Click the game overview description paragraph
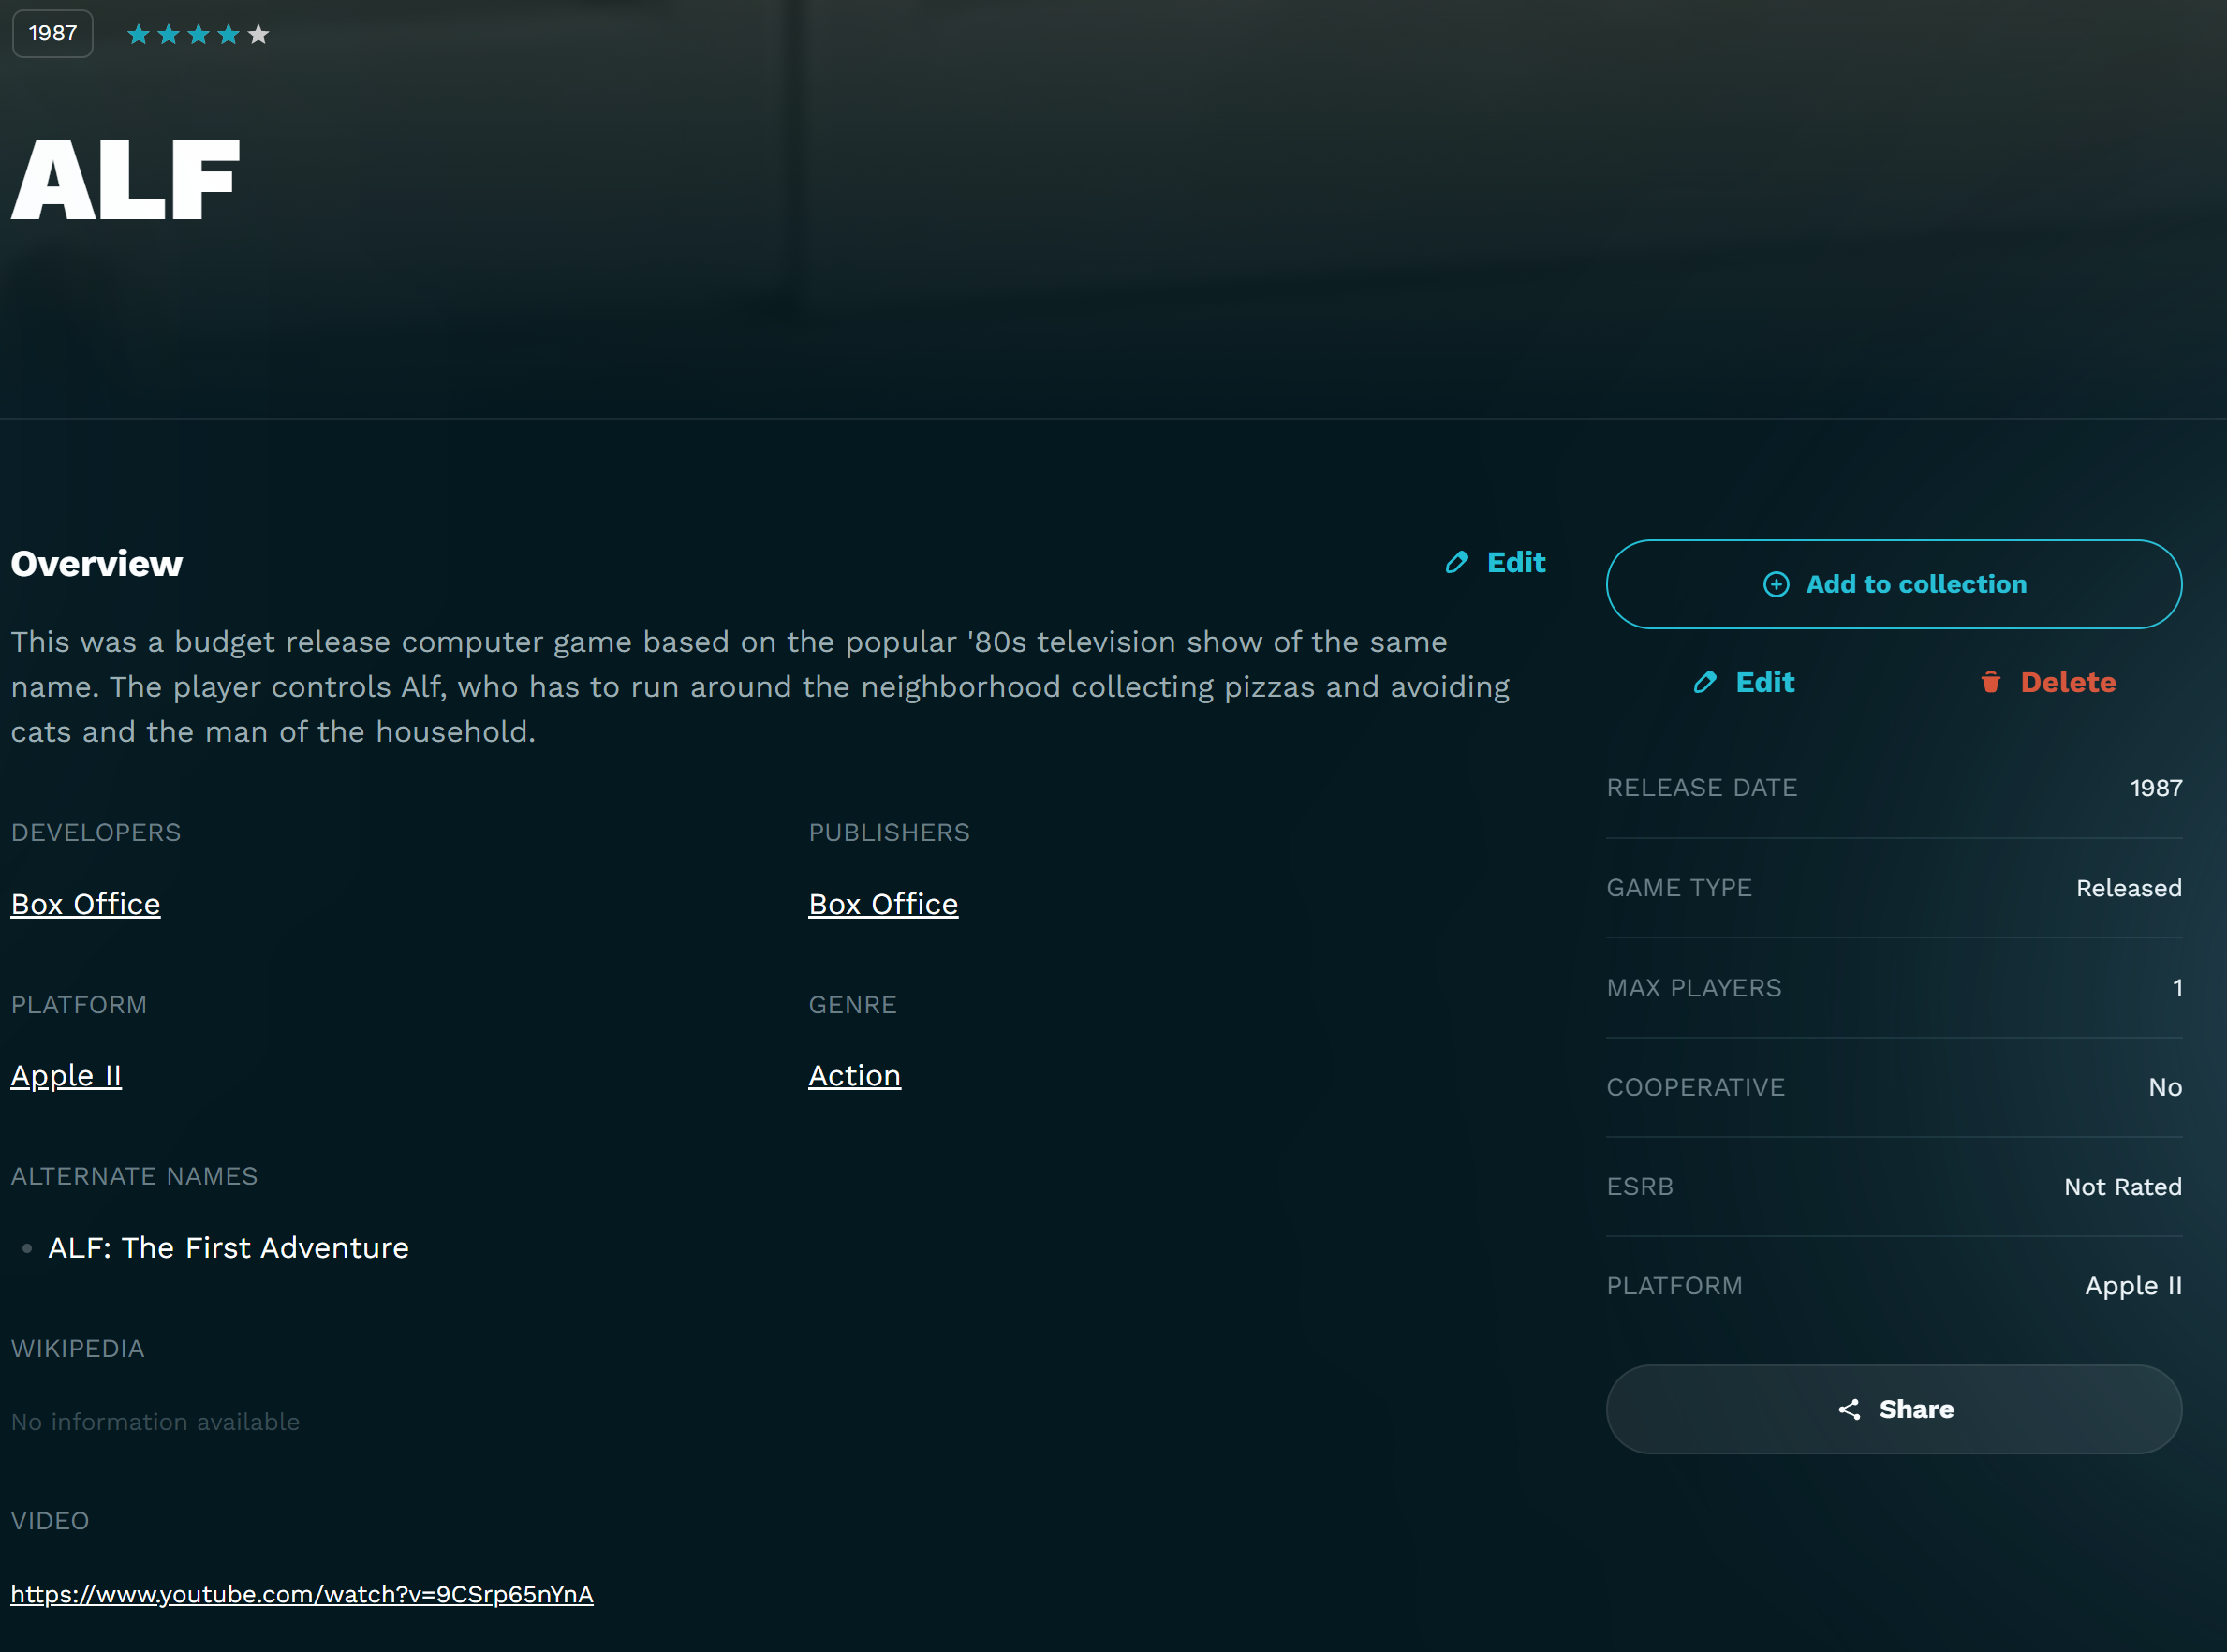The height and width of the screenshot is (1652, 2227). [760, 688]
